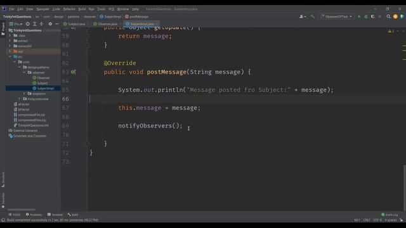Click the UTF-8 encoding status entry

click(377, 220)
